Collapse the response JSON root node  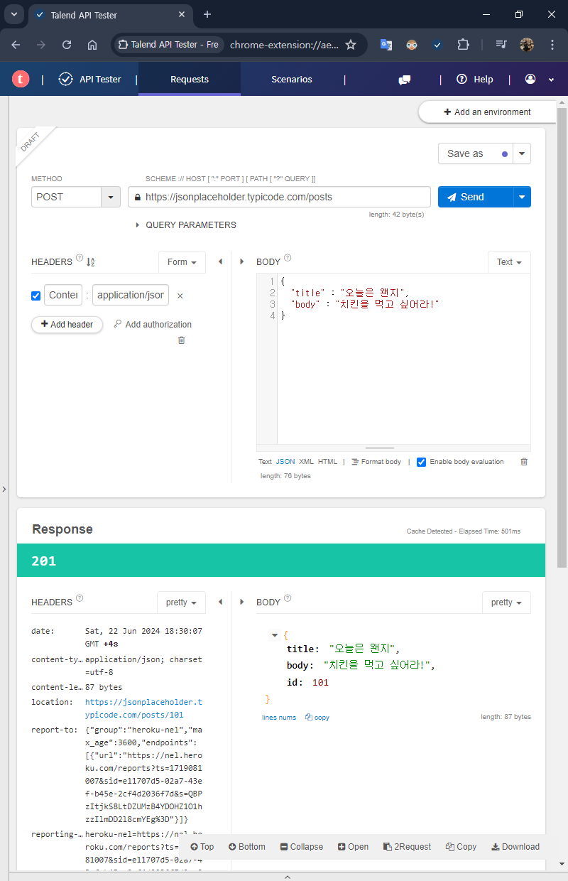(x=275, y=635)
